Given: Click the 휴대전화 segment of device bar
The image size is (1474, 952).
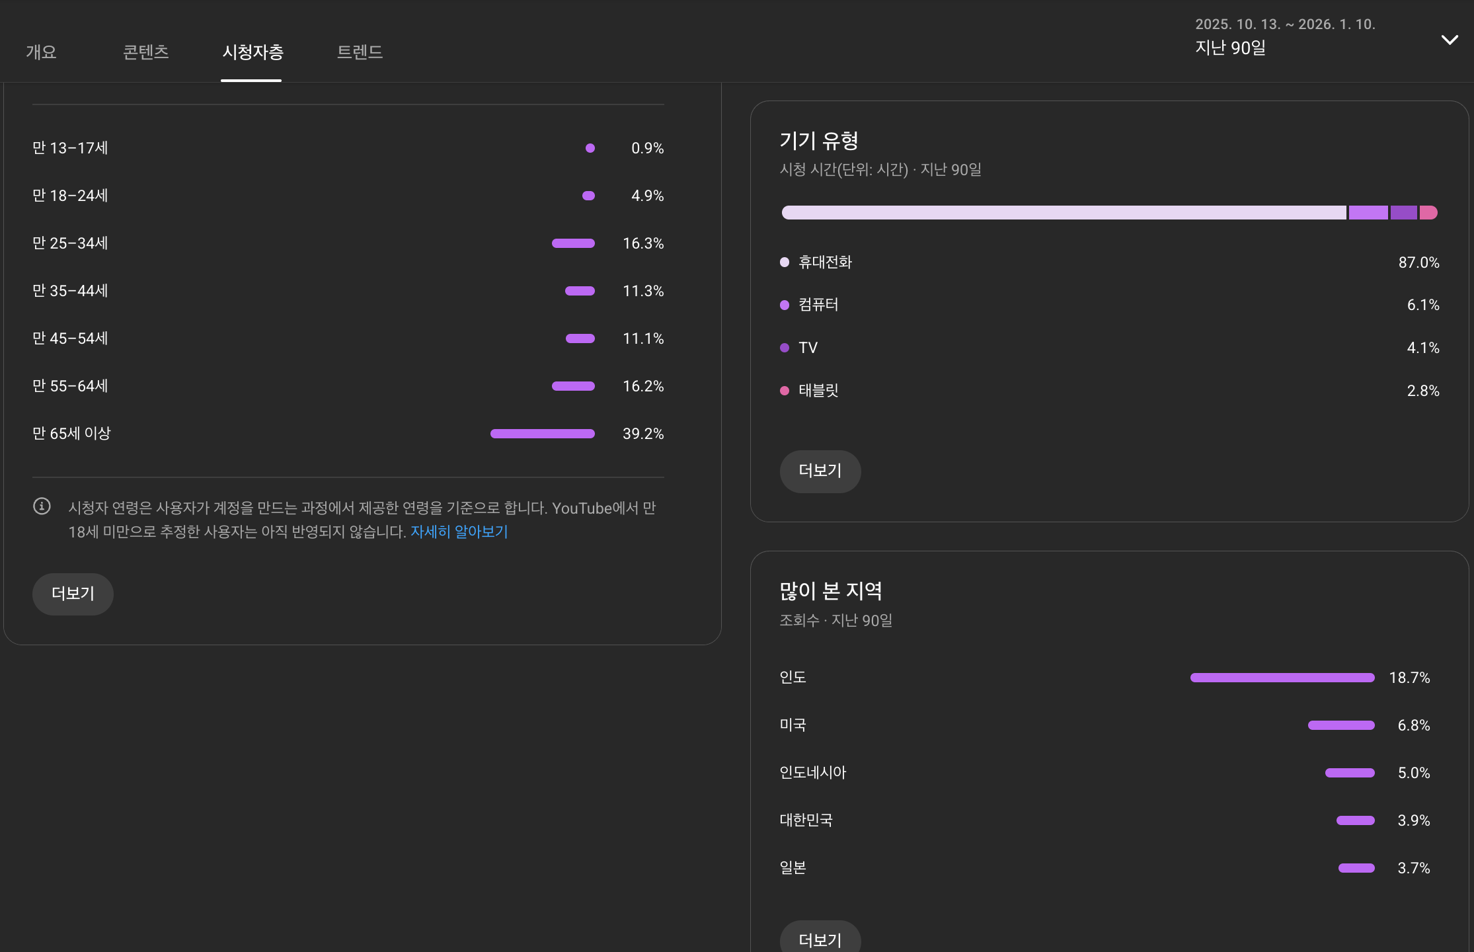Looking at the screenshot, I should (1063, 212).
